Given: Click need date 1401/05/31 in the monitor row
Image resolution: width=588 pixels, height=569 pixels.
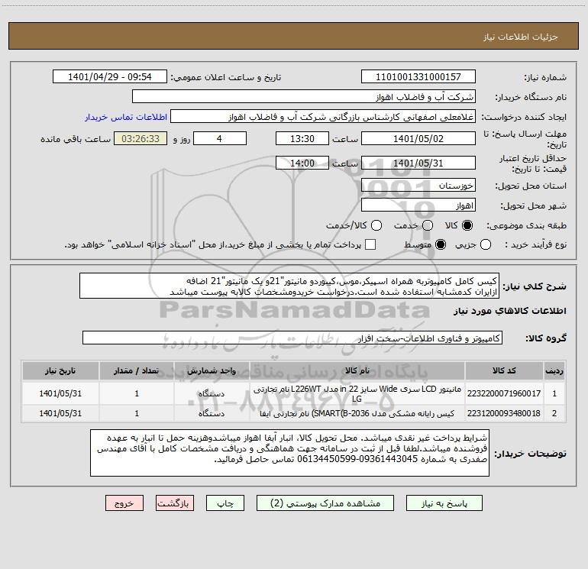Looking at the screenshot, I should [x=60, y=393].
